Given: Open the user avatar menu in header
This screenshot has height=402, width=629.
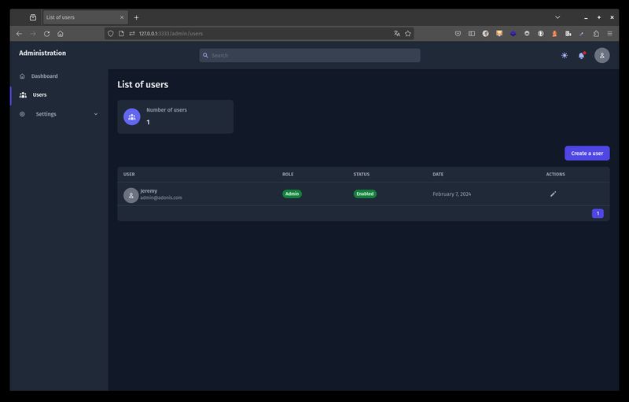Looking at the screenshot, I should [x=601, y=55].
